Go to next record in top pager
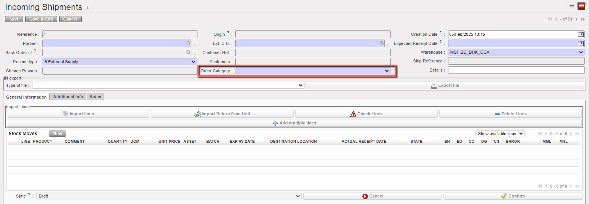The height and width of the screenshot is (204, 589). 577,19
